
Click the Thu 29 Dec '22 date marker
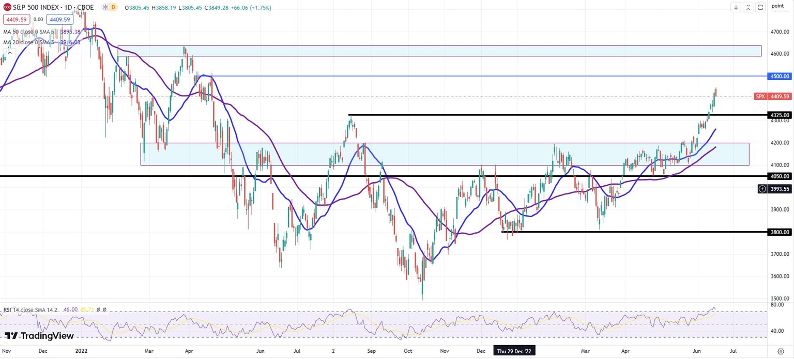click(x=514, y=351)
